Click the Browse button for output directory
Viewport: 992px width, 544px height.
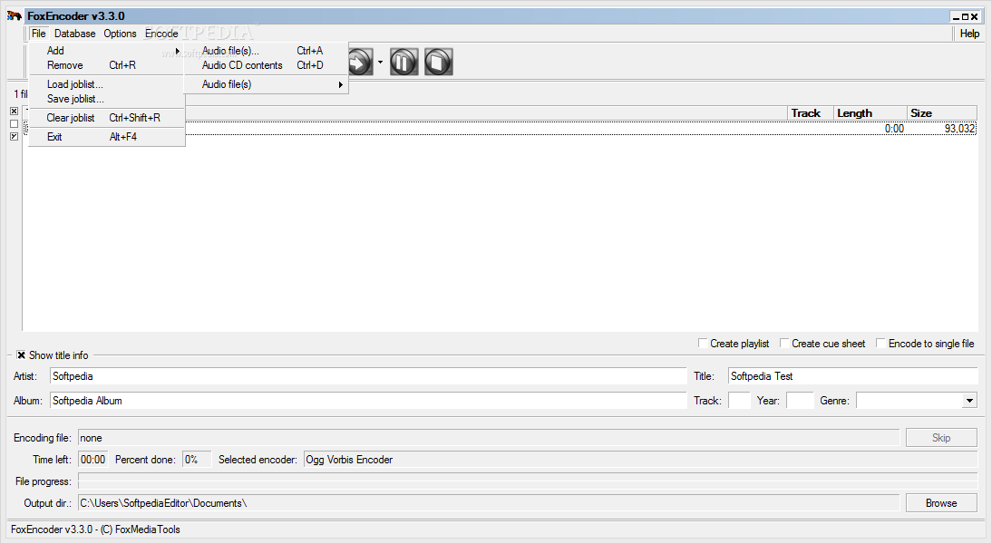point(940,503)
